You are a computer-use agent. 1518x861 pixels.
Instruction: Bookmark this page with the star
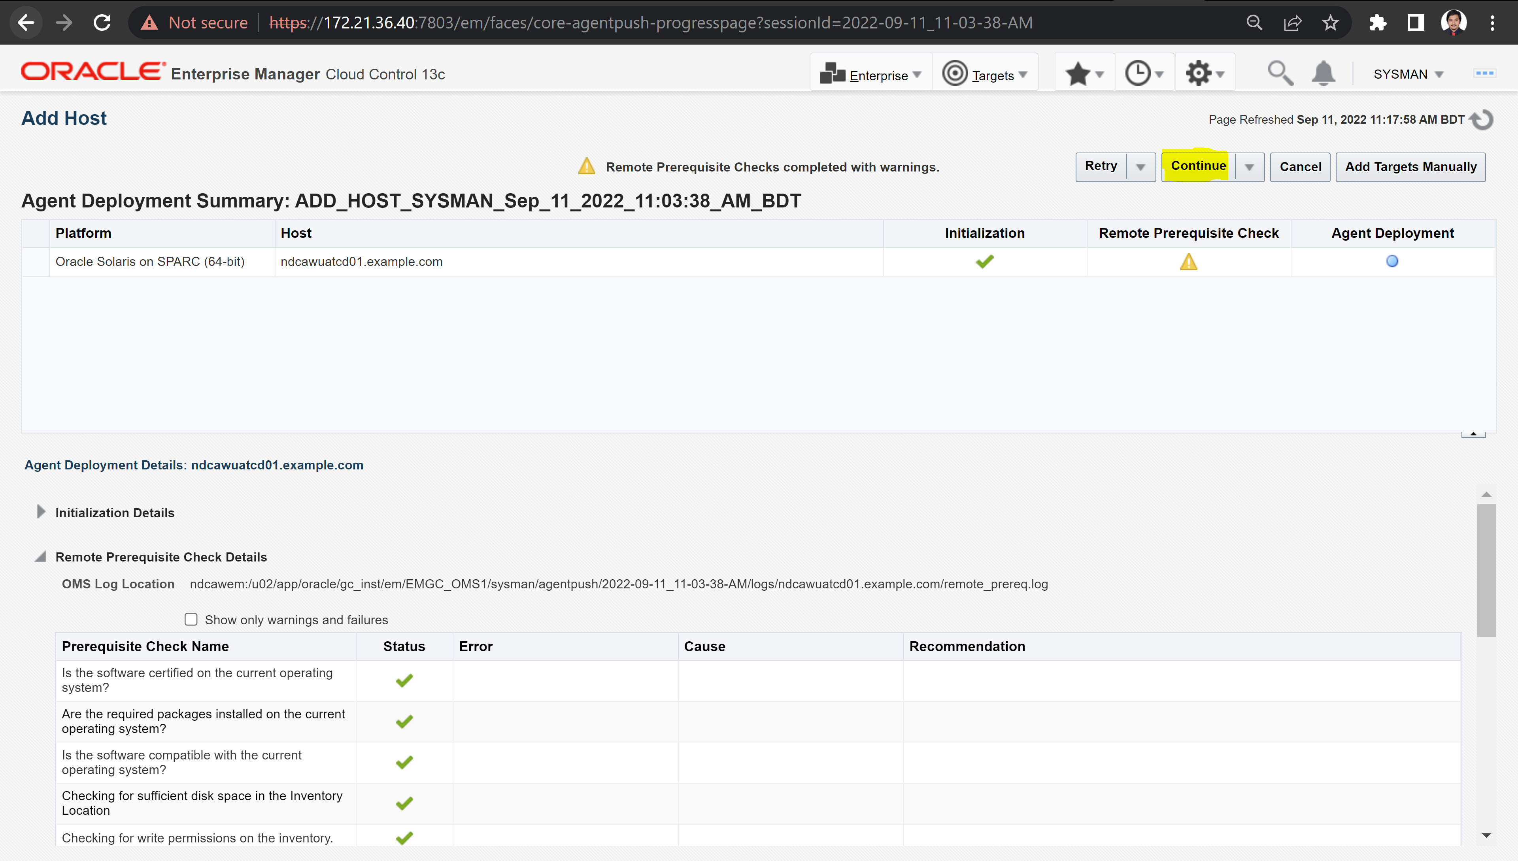click(x=1331, y=23)
